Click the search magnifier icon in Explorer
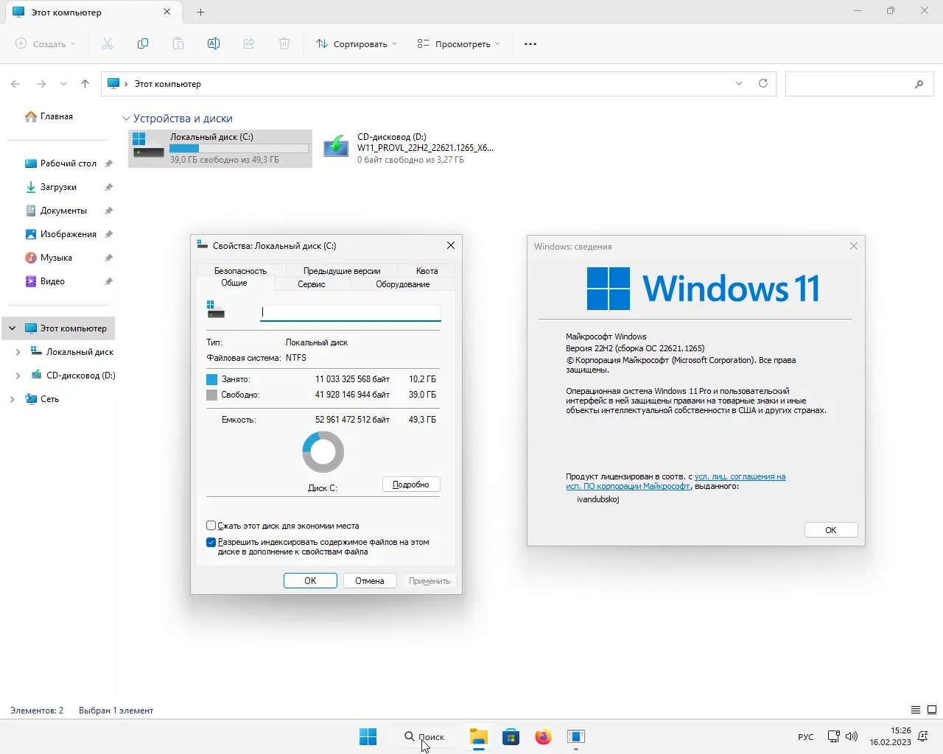The image size is (943, 754). [x=919, y=84]
